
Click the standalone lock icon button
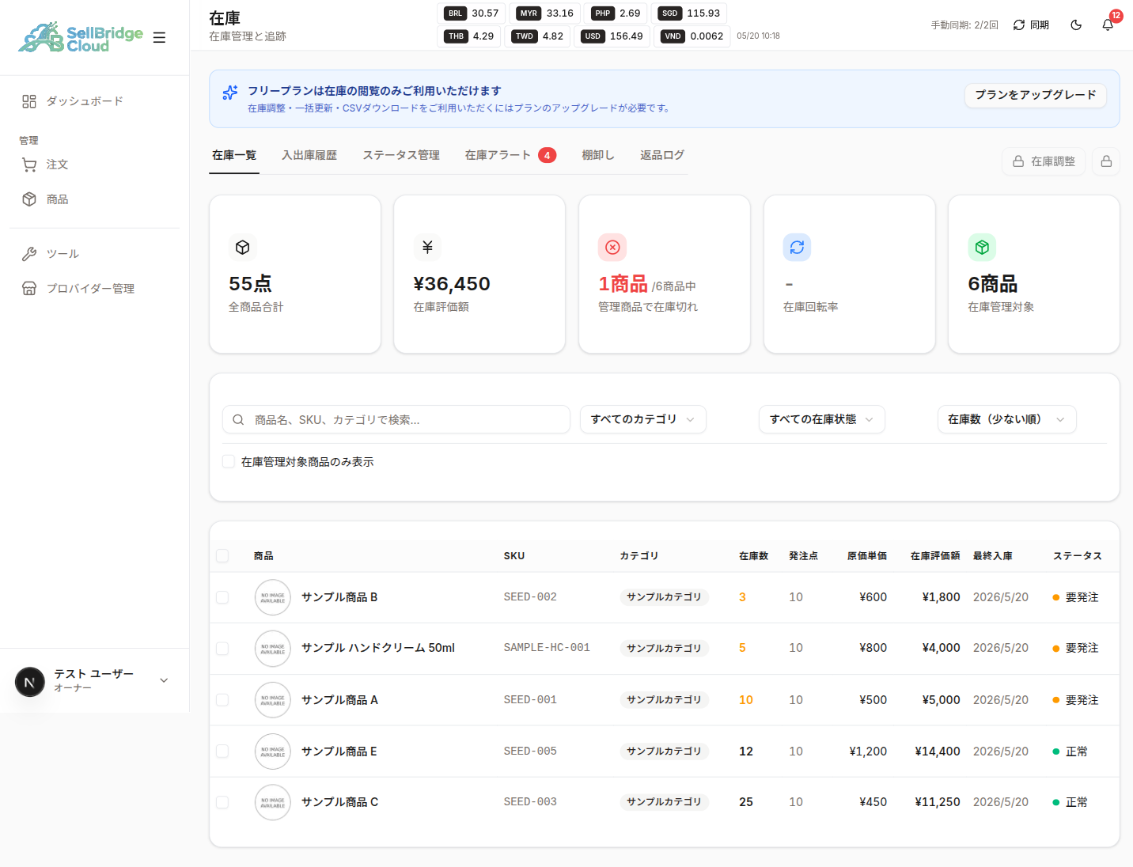(x=1106, y=161)
